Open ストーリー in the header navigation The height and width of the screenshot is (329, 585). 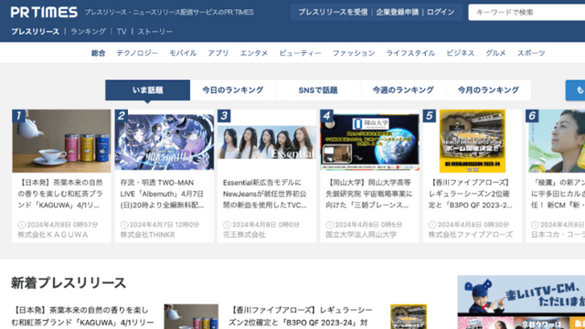[155, 32]
